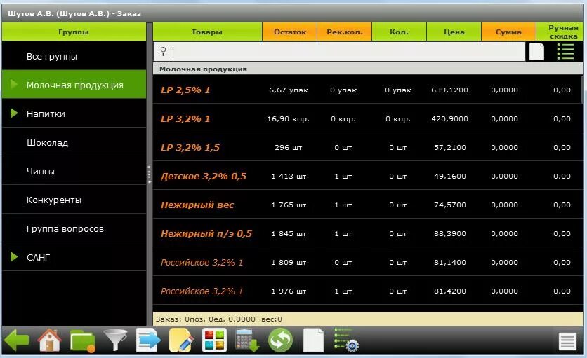
Task: Select the Чипсы group
Action: (74, 171)
